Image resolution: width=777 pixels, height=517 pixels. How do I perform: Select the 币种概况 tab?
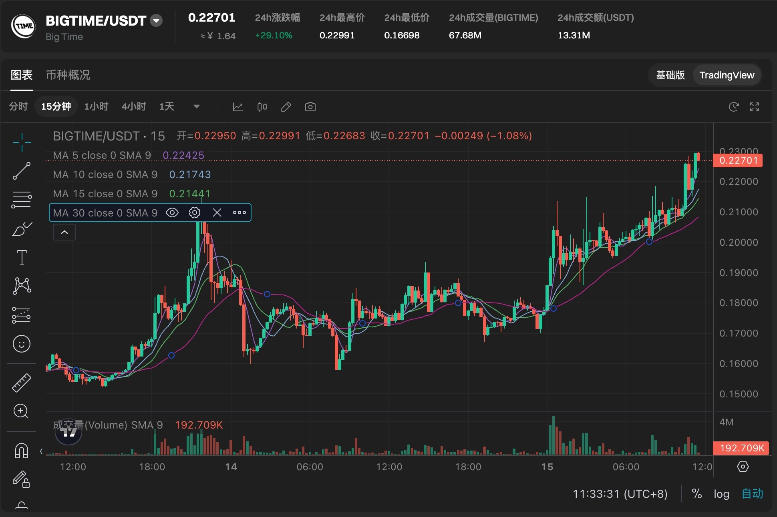point(68,75)
